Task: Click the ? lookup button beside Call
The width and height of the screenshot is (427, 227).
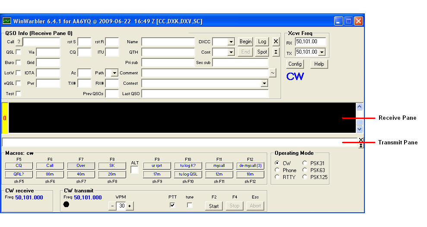Action: (19, 42)
